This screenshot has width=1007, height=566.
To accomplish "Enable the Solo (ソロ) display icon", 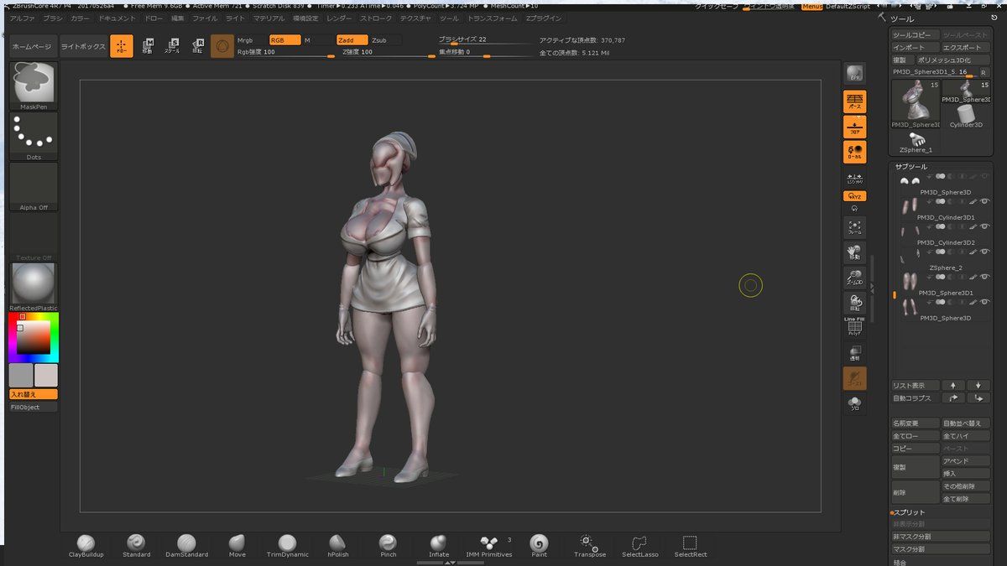I will [854, 404].
